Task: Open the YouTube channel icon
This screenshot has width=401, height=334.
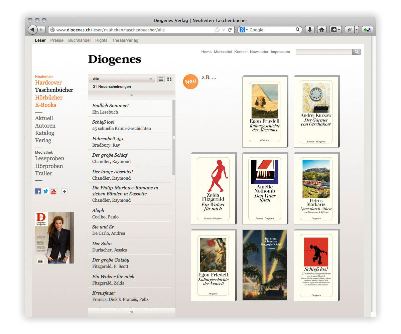Action: (53, 191)
